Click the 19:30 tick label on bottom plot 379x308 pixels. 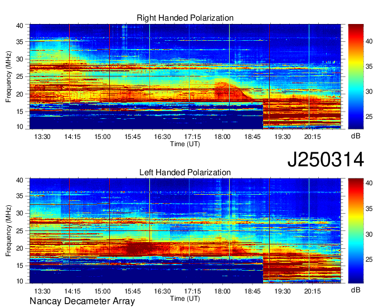pyautogui.click(x=283, y=291)
